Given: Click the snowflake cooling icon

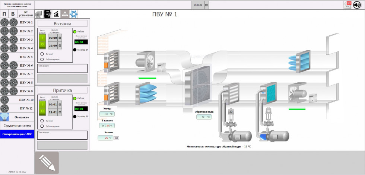Looking at the screenshot, I should [74, 14].
